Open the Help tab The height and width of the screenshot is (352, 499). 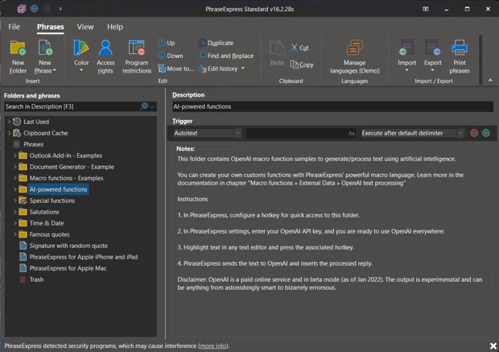115,27
